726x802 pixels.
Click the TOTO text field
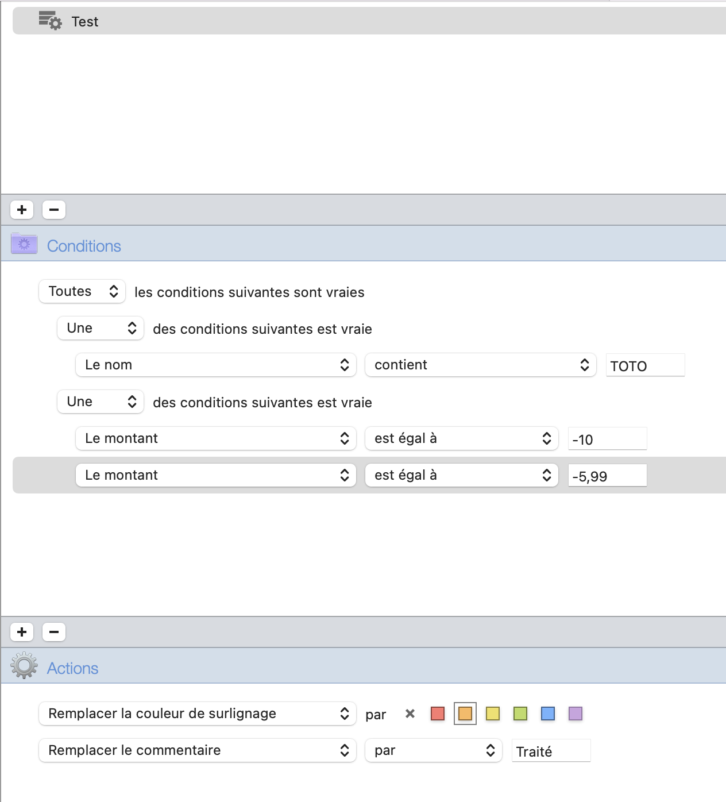point(646,365)
